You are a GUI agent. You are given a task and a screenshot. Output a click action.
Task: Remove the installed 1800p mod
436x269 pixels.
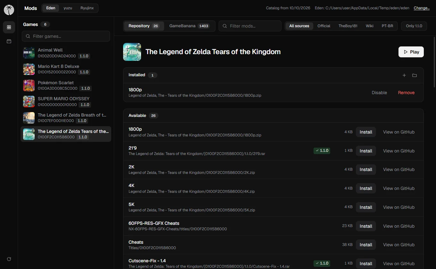pos(406,93)
